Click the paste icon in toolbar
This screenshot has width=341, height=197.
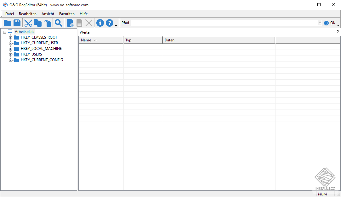tap(48, 23)
